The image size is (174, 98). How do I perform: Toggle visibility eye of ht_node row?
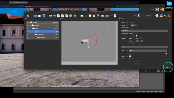pyautogui.click(x=27, y=22)
